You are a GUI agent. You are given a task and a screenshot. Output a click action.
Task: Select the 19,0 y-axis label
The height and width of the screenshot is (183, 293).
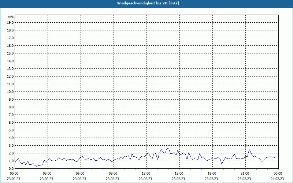point(11,22)
